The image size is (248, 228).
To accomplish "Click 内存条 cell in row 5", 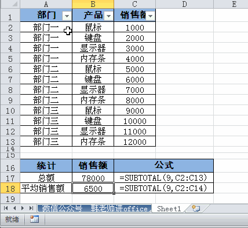I will (x=93, y=58).
